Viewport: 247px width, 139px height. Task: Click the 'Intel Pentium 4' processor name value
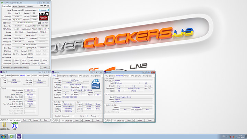[75, 80]
